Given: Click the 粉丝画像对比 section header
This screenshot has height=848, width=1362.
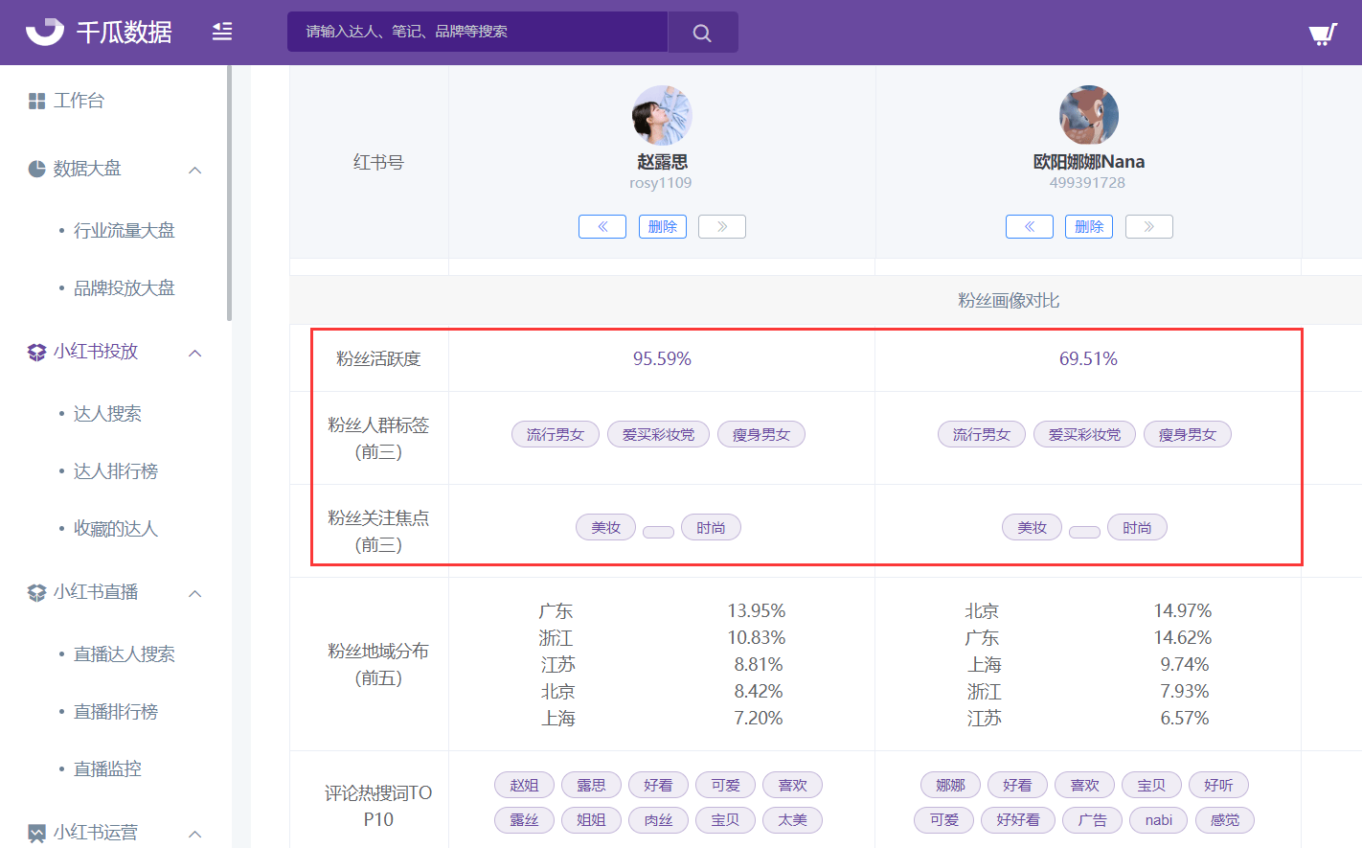Looking at the screenshot, I should 1009,300.
